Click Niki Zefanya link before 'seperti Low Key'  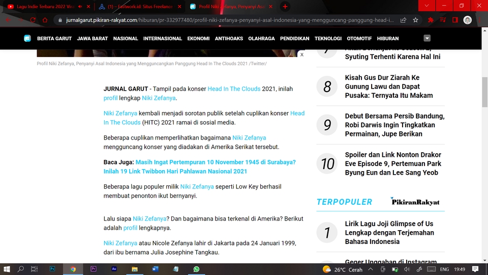click(x=197, y=186)
